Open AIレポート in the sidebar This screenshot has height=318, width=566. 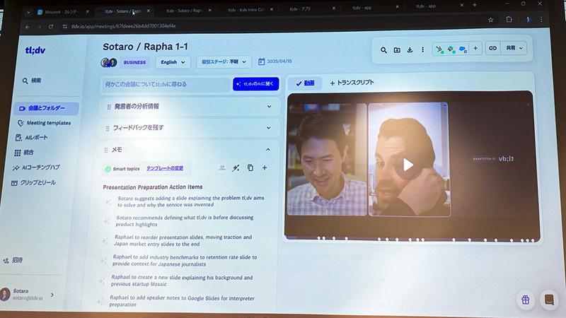click(32, 137)
